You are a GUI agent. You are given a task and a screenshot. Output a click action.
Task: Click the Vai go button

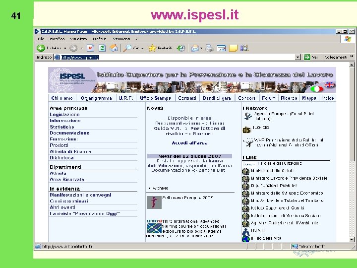(x=311, y=57)
